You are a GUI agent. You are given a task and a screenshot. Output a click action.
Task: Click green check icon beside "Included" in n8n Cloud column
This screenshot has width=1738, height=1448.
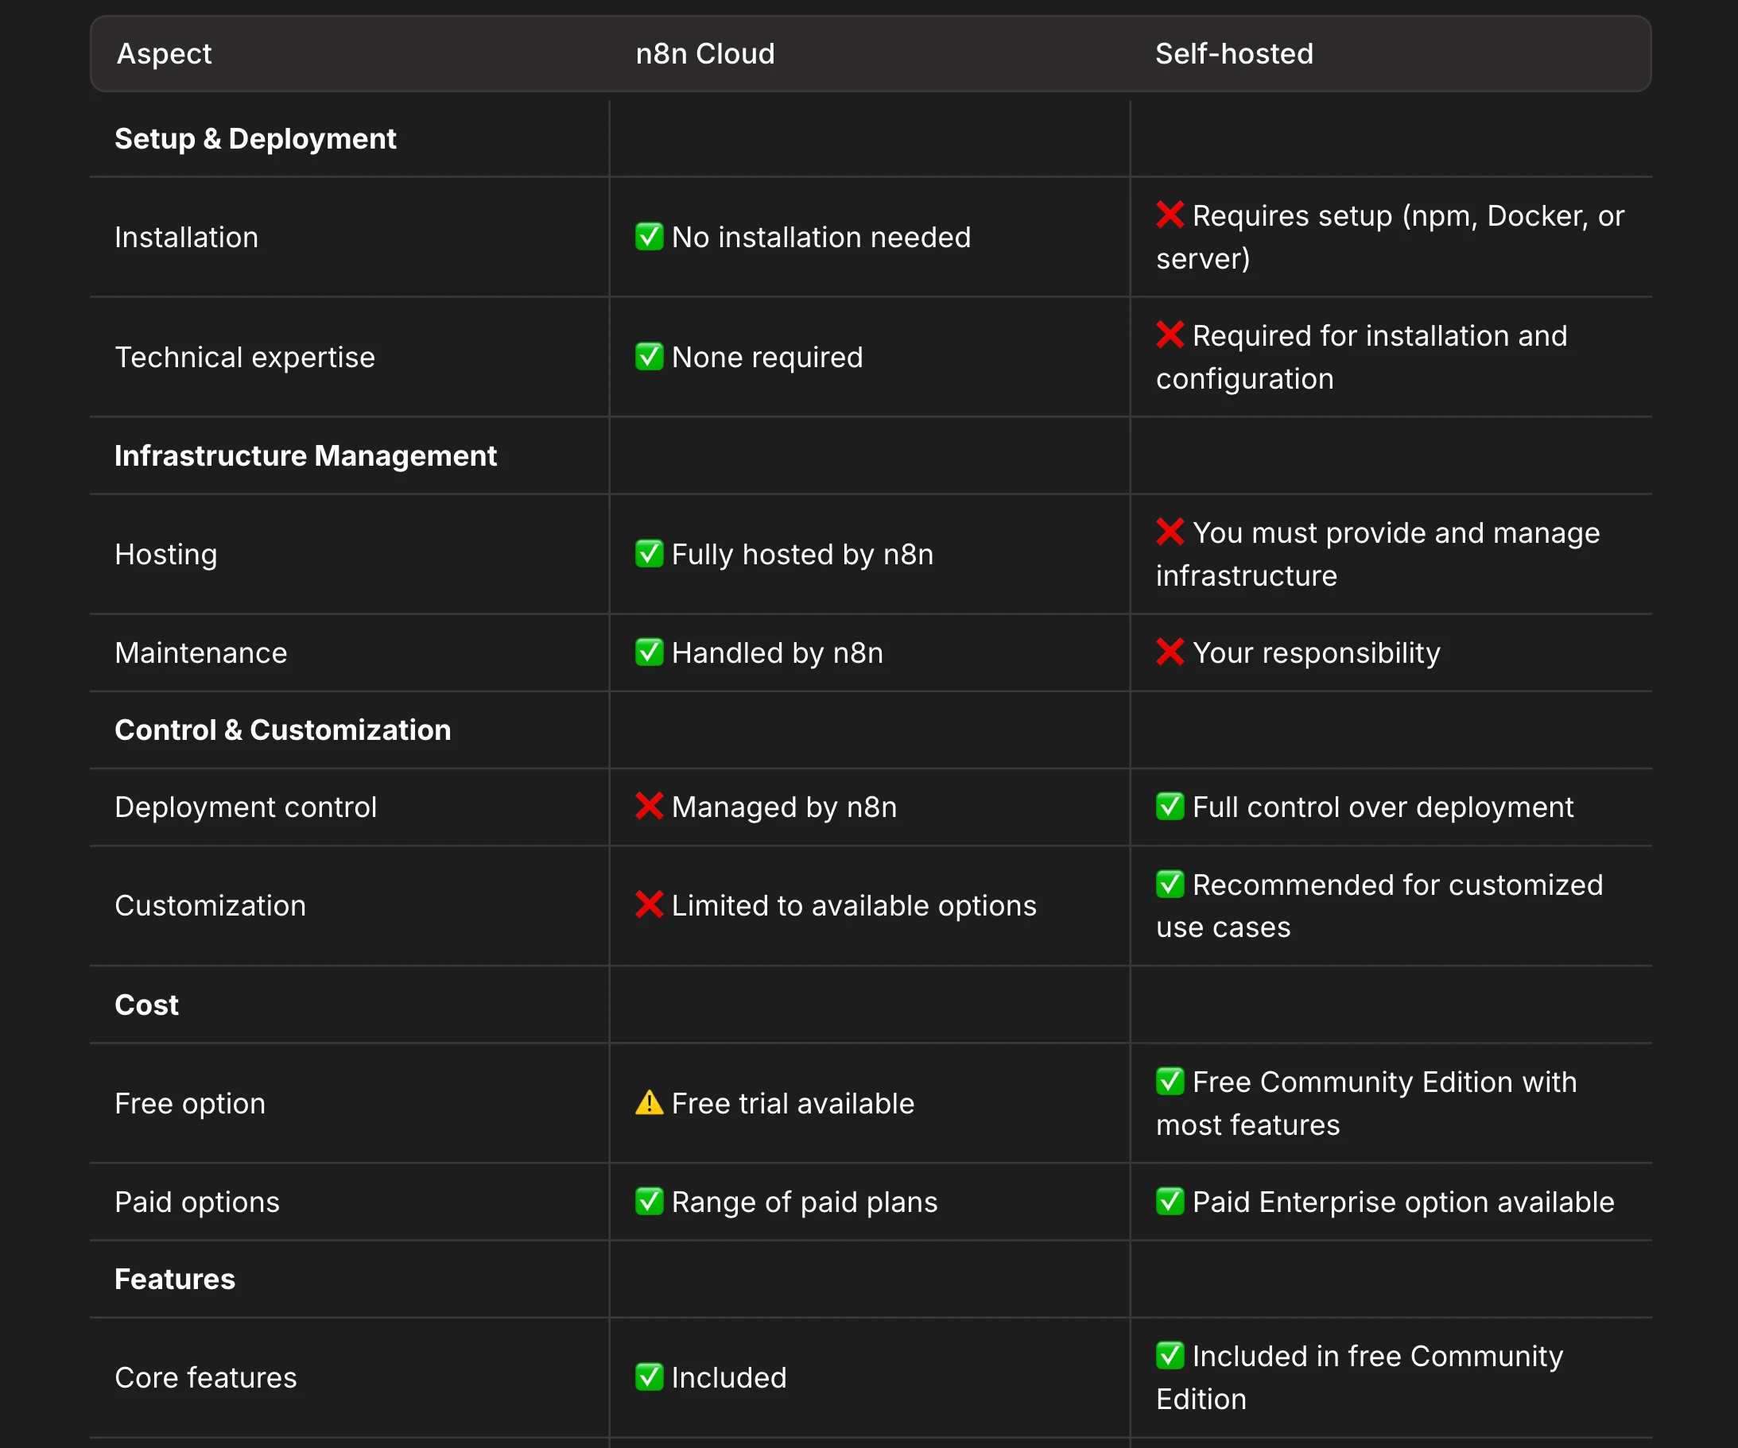pos(649,1376)
